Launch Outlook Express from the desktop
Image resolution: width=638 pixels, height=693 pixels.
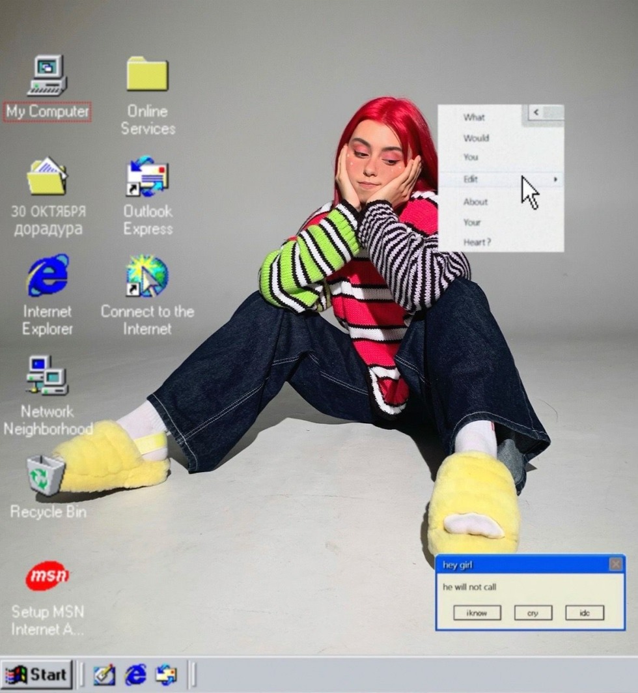pos(147,176)
